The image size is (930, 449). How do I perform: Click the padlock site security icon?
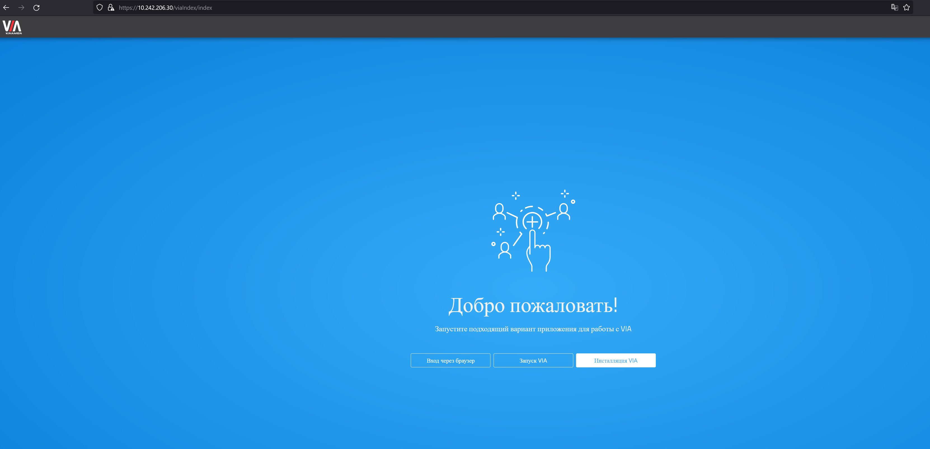tap(111, 8)
